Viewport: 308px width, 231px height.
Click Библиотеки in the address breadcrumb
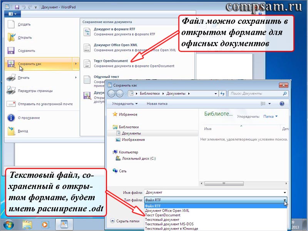(150, 94)
